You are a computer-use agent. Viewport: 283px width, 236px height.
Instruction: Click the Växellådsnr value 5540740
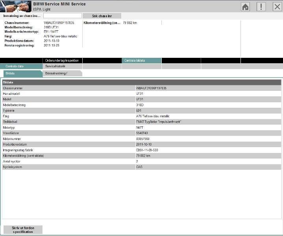tap(142, 133)
